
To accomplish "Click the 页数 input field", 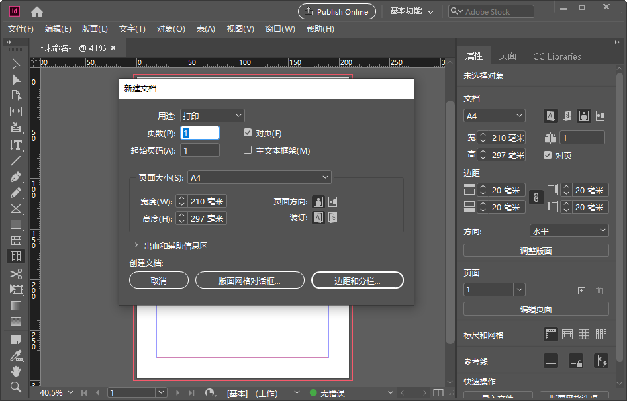I will click(200, 132).
